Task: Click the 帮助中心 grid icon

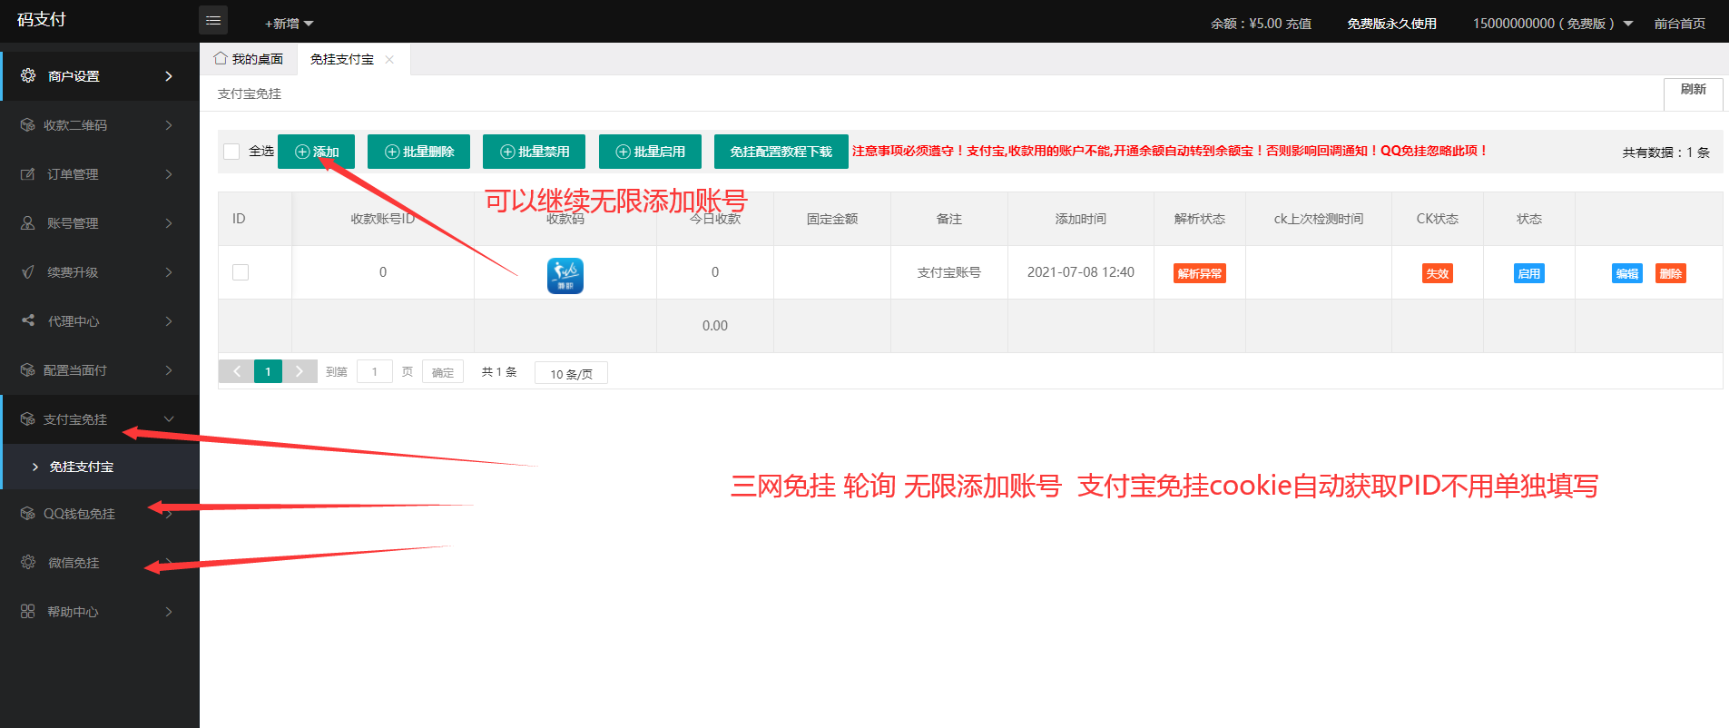Action: (28, 612)
